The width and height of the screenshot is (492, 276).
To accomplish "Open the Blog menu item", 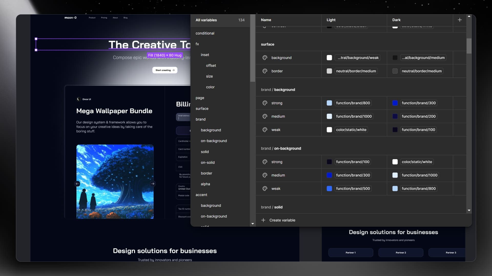I will coord(125,18).
